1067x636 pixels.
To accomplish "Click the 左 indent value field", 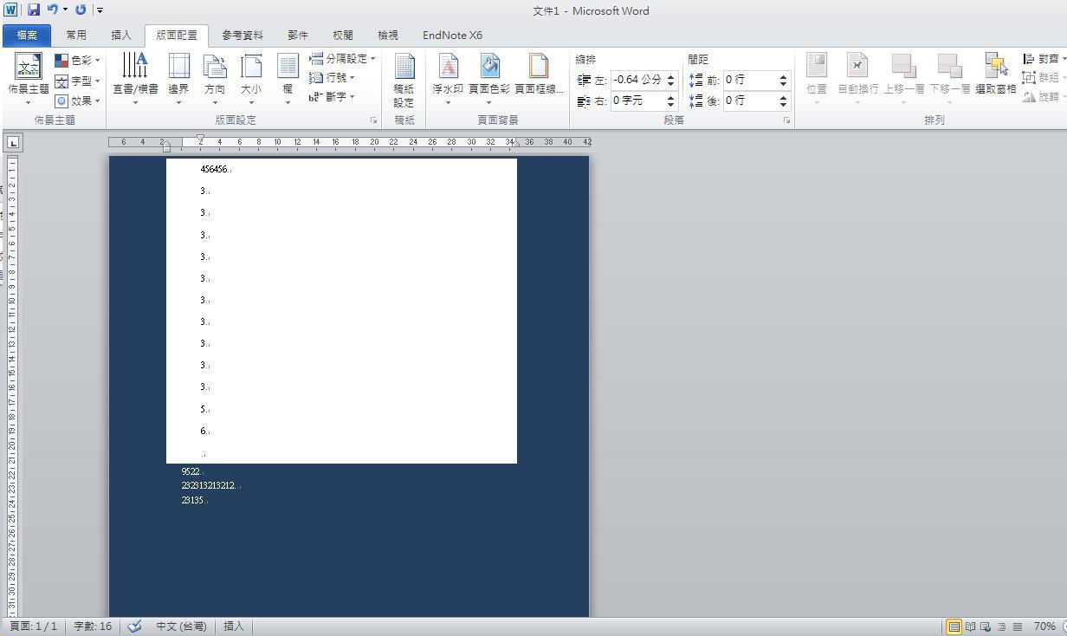I will click(x=637, y=80).
